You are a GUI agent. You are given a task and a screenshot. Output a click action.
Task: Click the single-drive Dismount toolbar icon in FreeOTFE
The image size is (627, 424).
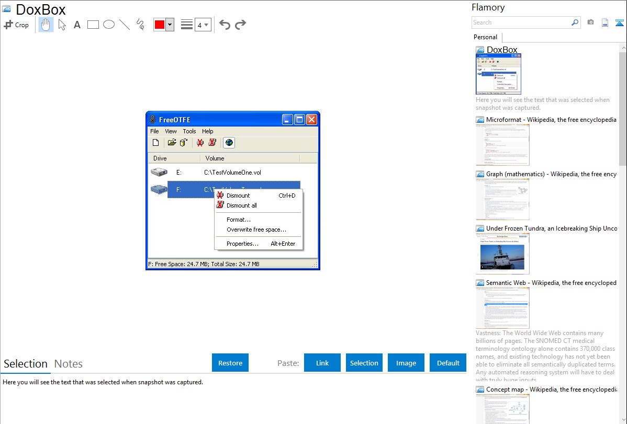(x=200, y=143)
